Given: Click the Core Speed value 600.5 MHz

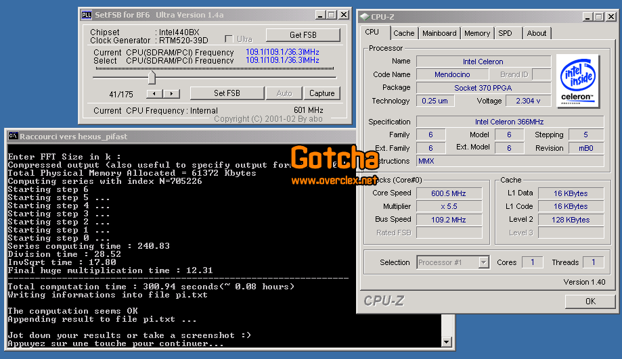Looking at the screenshot, I should (449, 193).
